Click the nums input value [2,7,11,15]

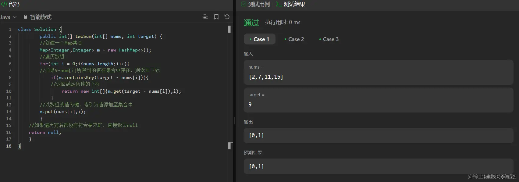[266, 77]
